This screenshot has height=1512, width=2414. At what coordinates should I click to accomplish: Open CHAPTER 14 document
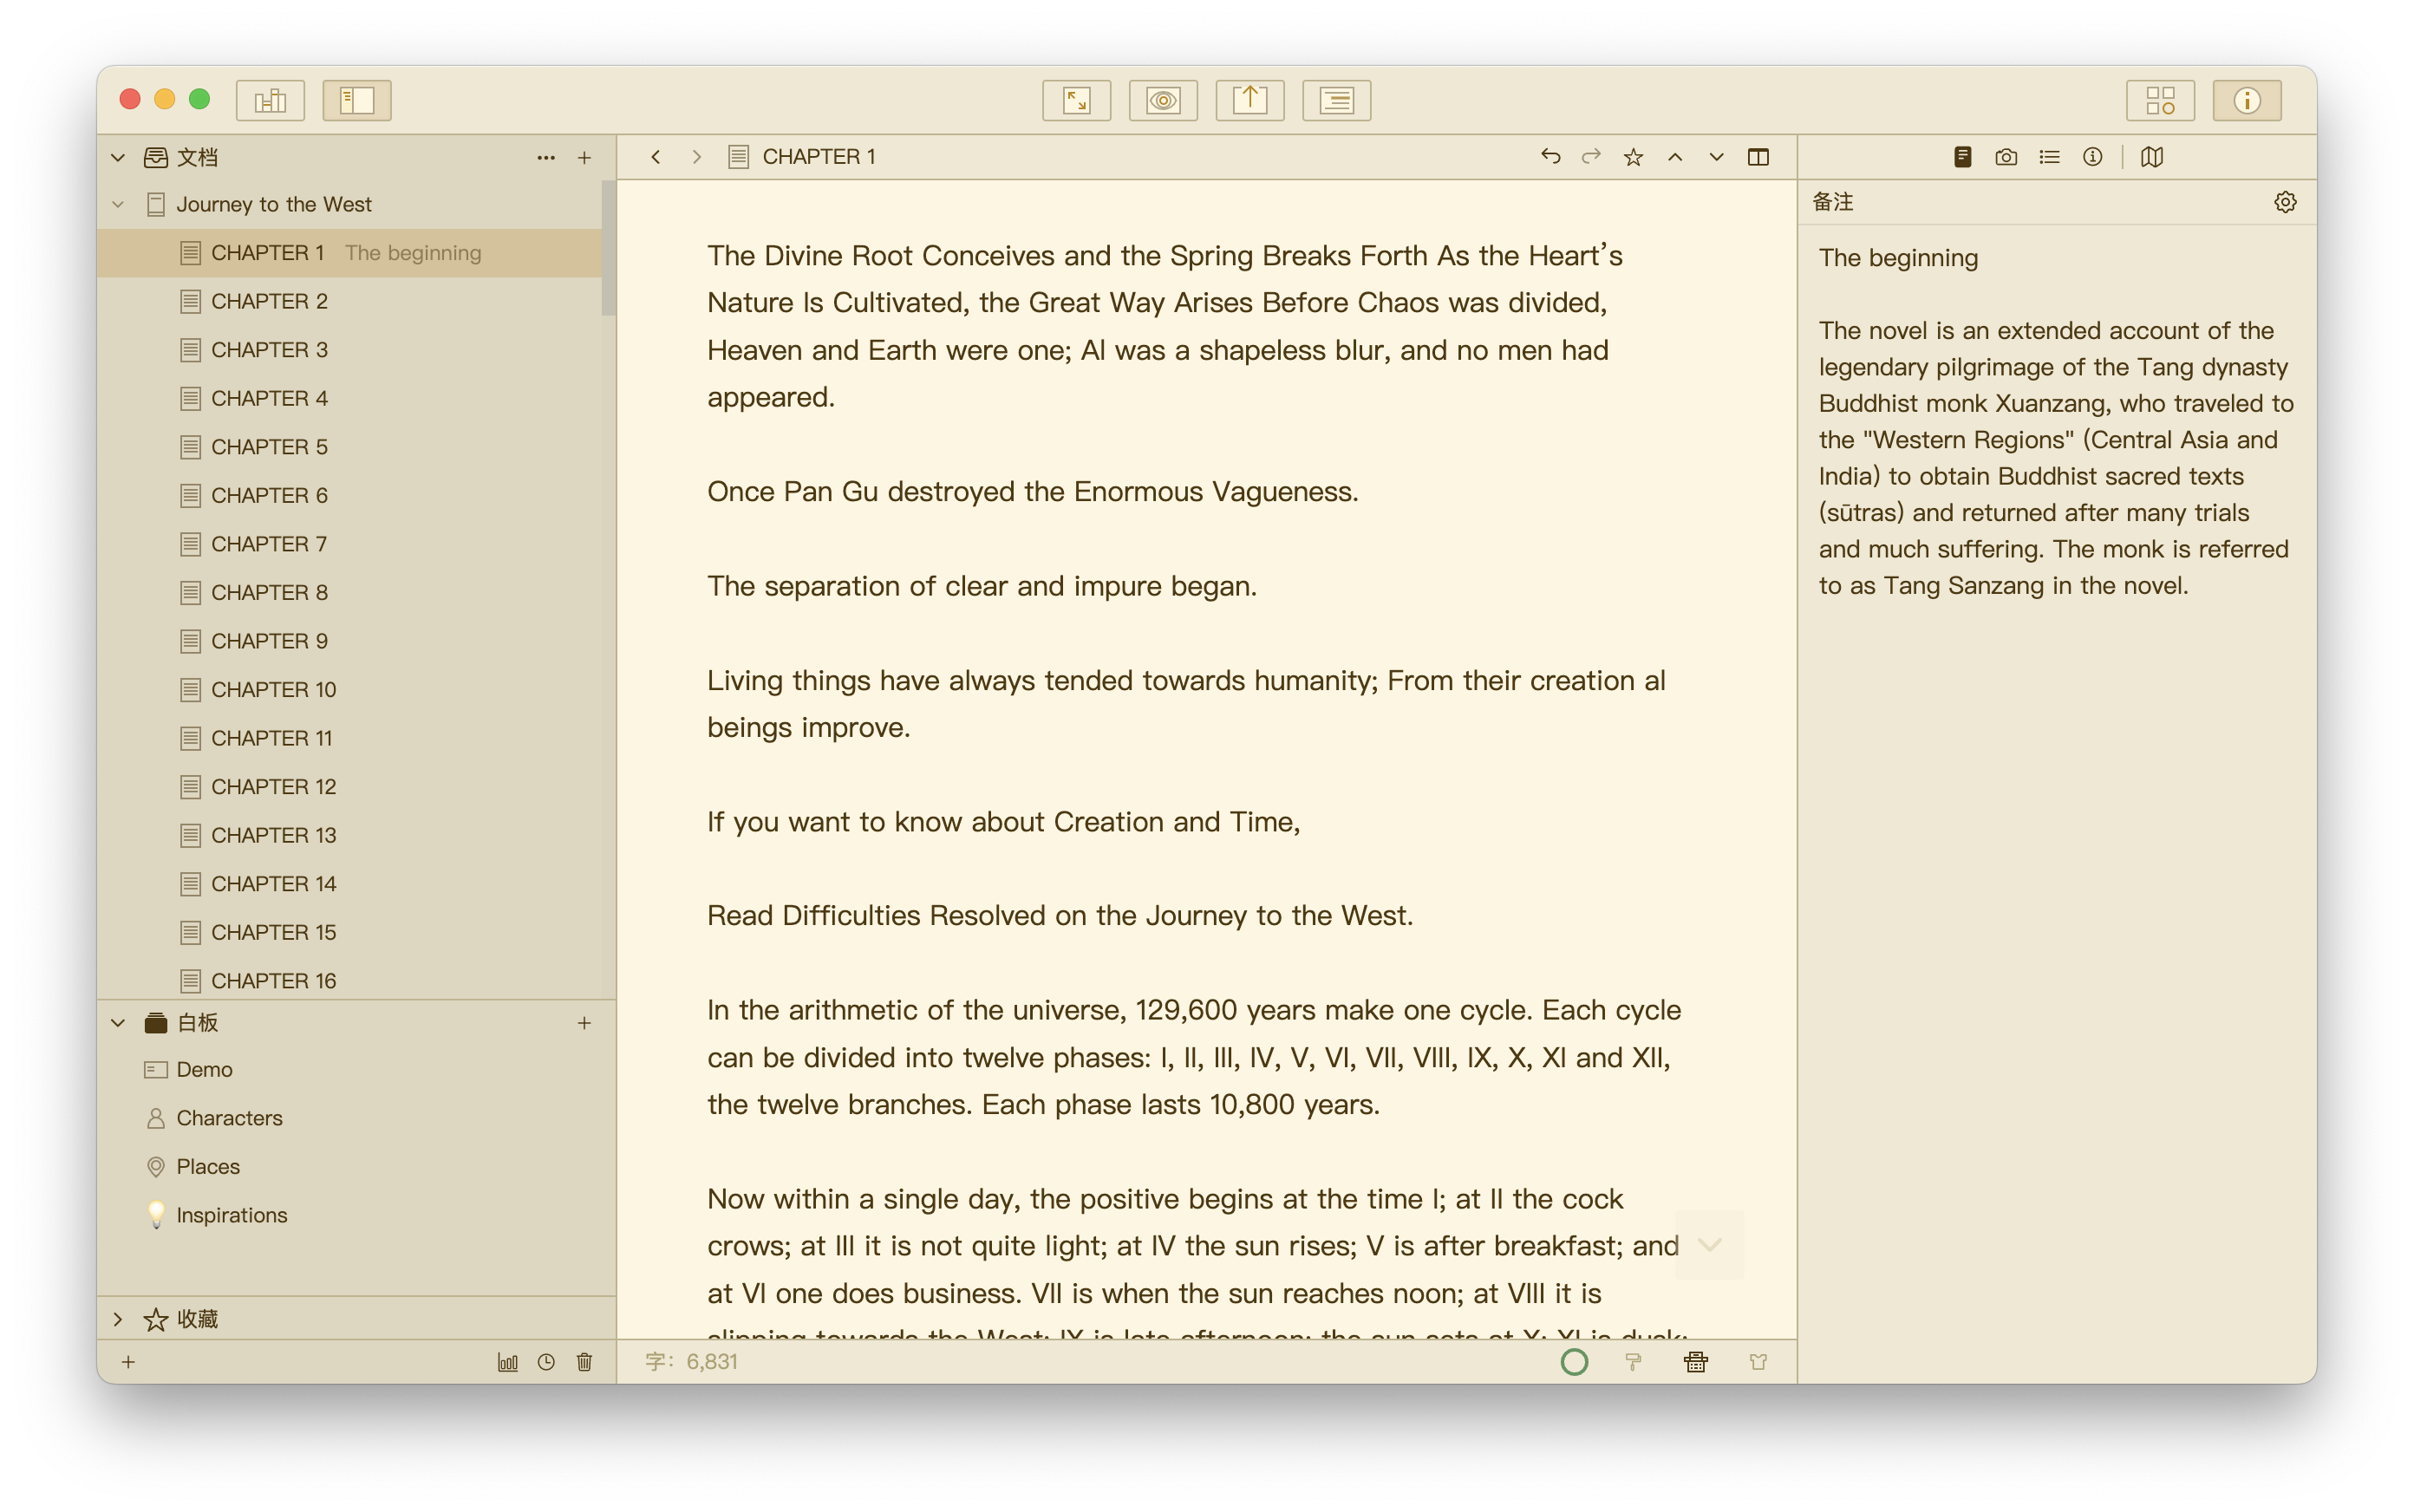tap(350, 884)
